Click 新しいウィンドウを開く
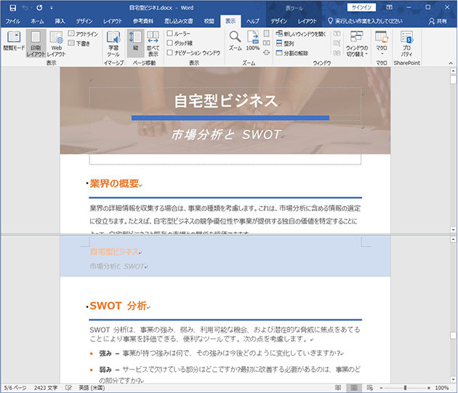Viewport: 458px width, 393px height. [x=301, y=34]
